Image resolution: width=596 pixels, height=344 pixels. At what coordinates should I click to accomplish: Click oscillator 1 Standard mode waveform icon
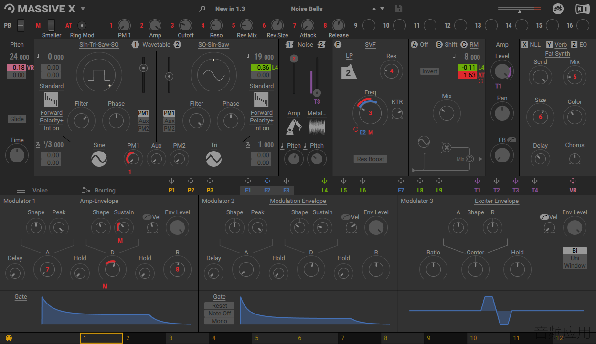coord(51,100)
